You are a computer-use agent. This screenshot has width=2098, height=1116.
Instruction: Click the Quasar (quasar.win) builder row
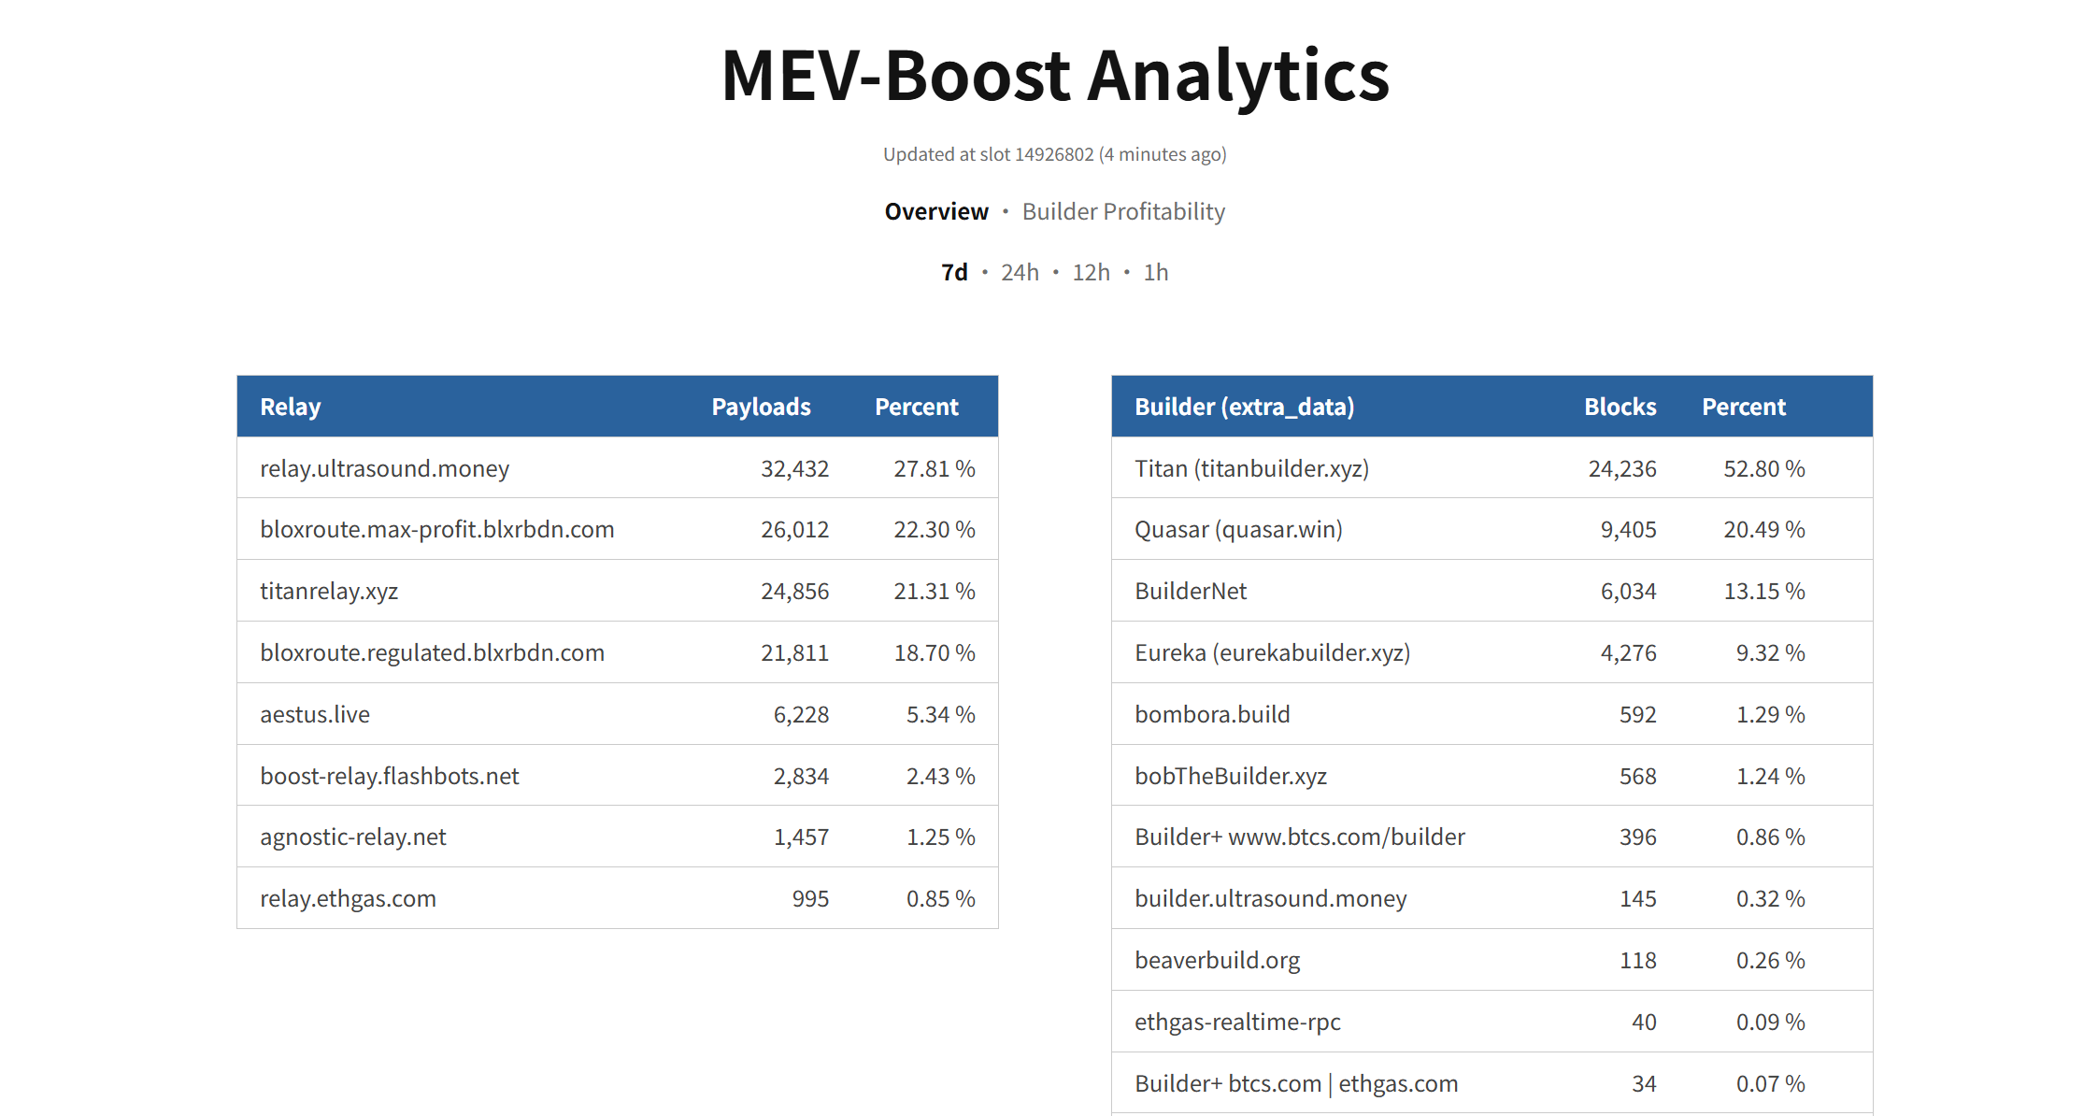pos(1491,529)
